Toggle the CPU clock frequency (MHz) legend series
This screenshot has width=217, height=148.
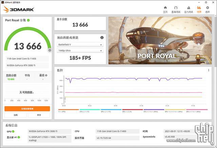[x=154, y=111]
